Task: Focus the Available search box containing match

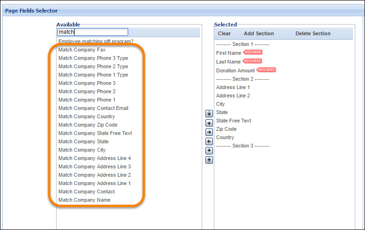Action: click(x=93, y=32)
